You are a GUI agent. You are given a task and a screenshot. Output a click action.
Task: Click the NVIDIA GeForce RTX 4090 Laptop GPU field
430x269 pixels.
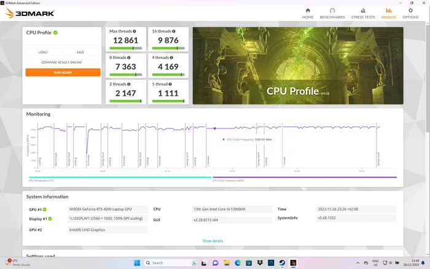[x=107, y=209]
